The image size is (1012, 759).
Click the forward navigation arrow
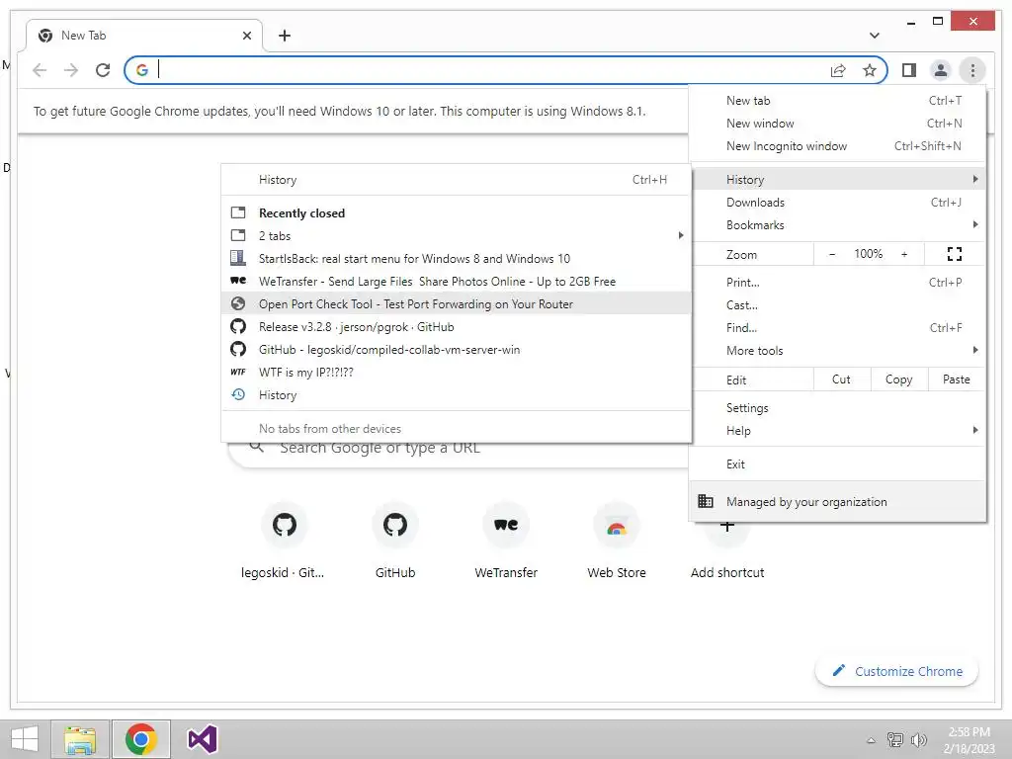71,70
